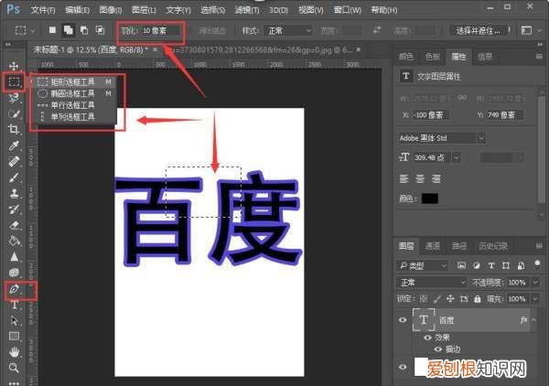Select the Lasso tool in the toolbox

14,98
